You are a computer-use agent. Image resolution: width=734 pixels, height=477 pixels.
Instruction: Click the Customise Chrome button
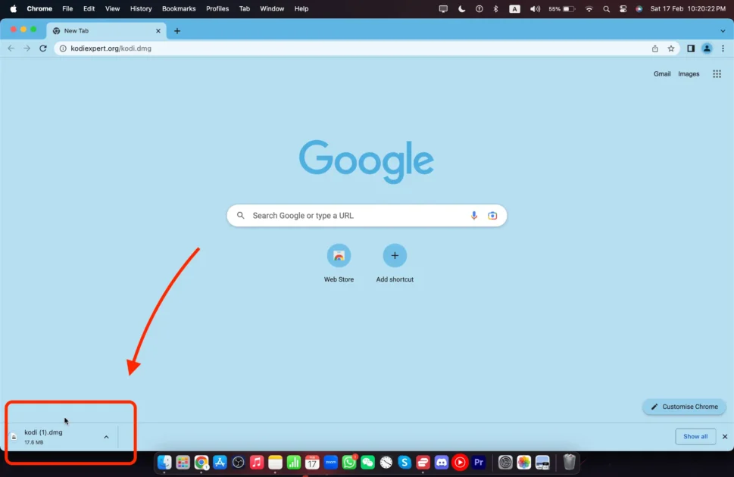coord(684,407)
